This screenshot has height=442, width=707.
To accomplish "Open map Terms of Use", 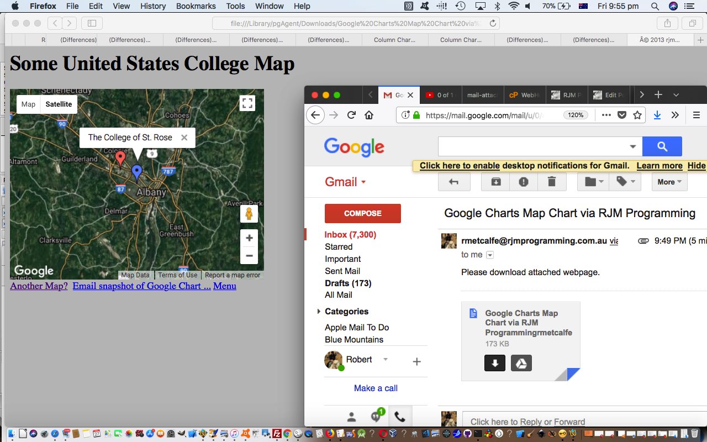I will [177, 275].
